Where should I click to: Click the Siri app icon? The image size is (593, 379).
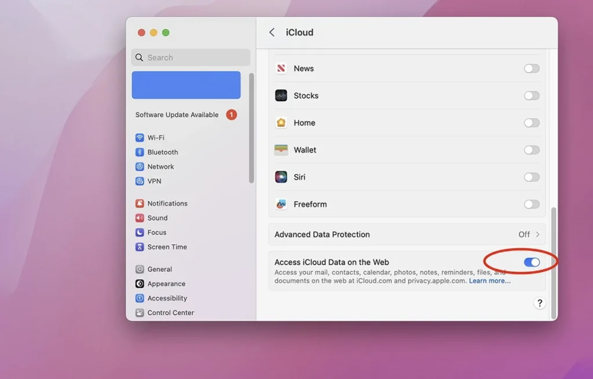point(281,177)
